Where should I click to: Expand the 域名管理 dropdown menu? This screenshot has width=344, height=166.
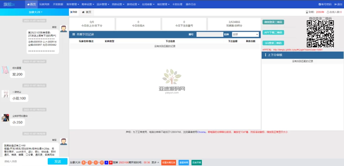pos(163,4)
